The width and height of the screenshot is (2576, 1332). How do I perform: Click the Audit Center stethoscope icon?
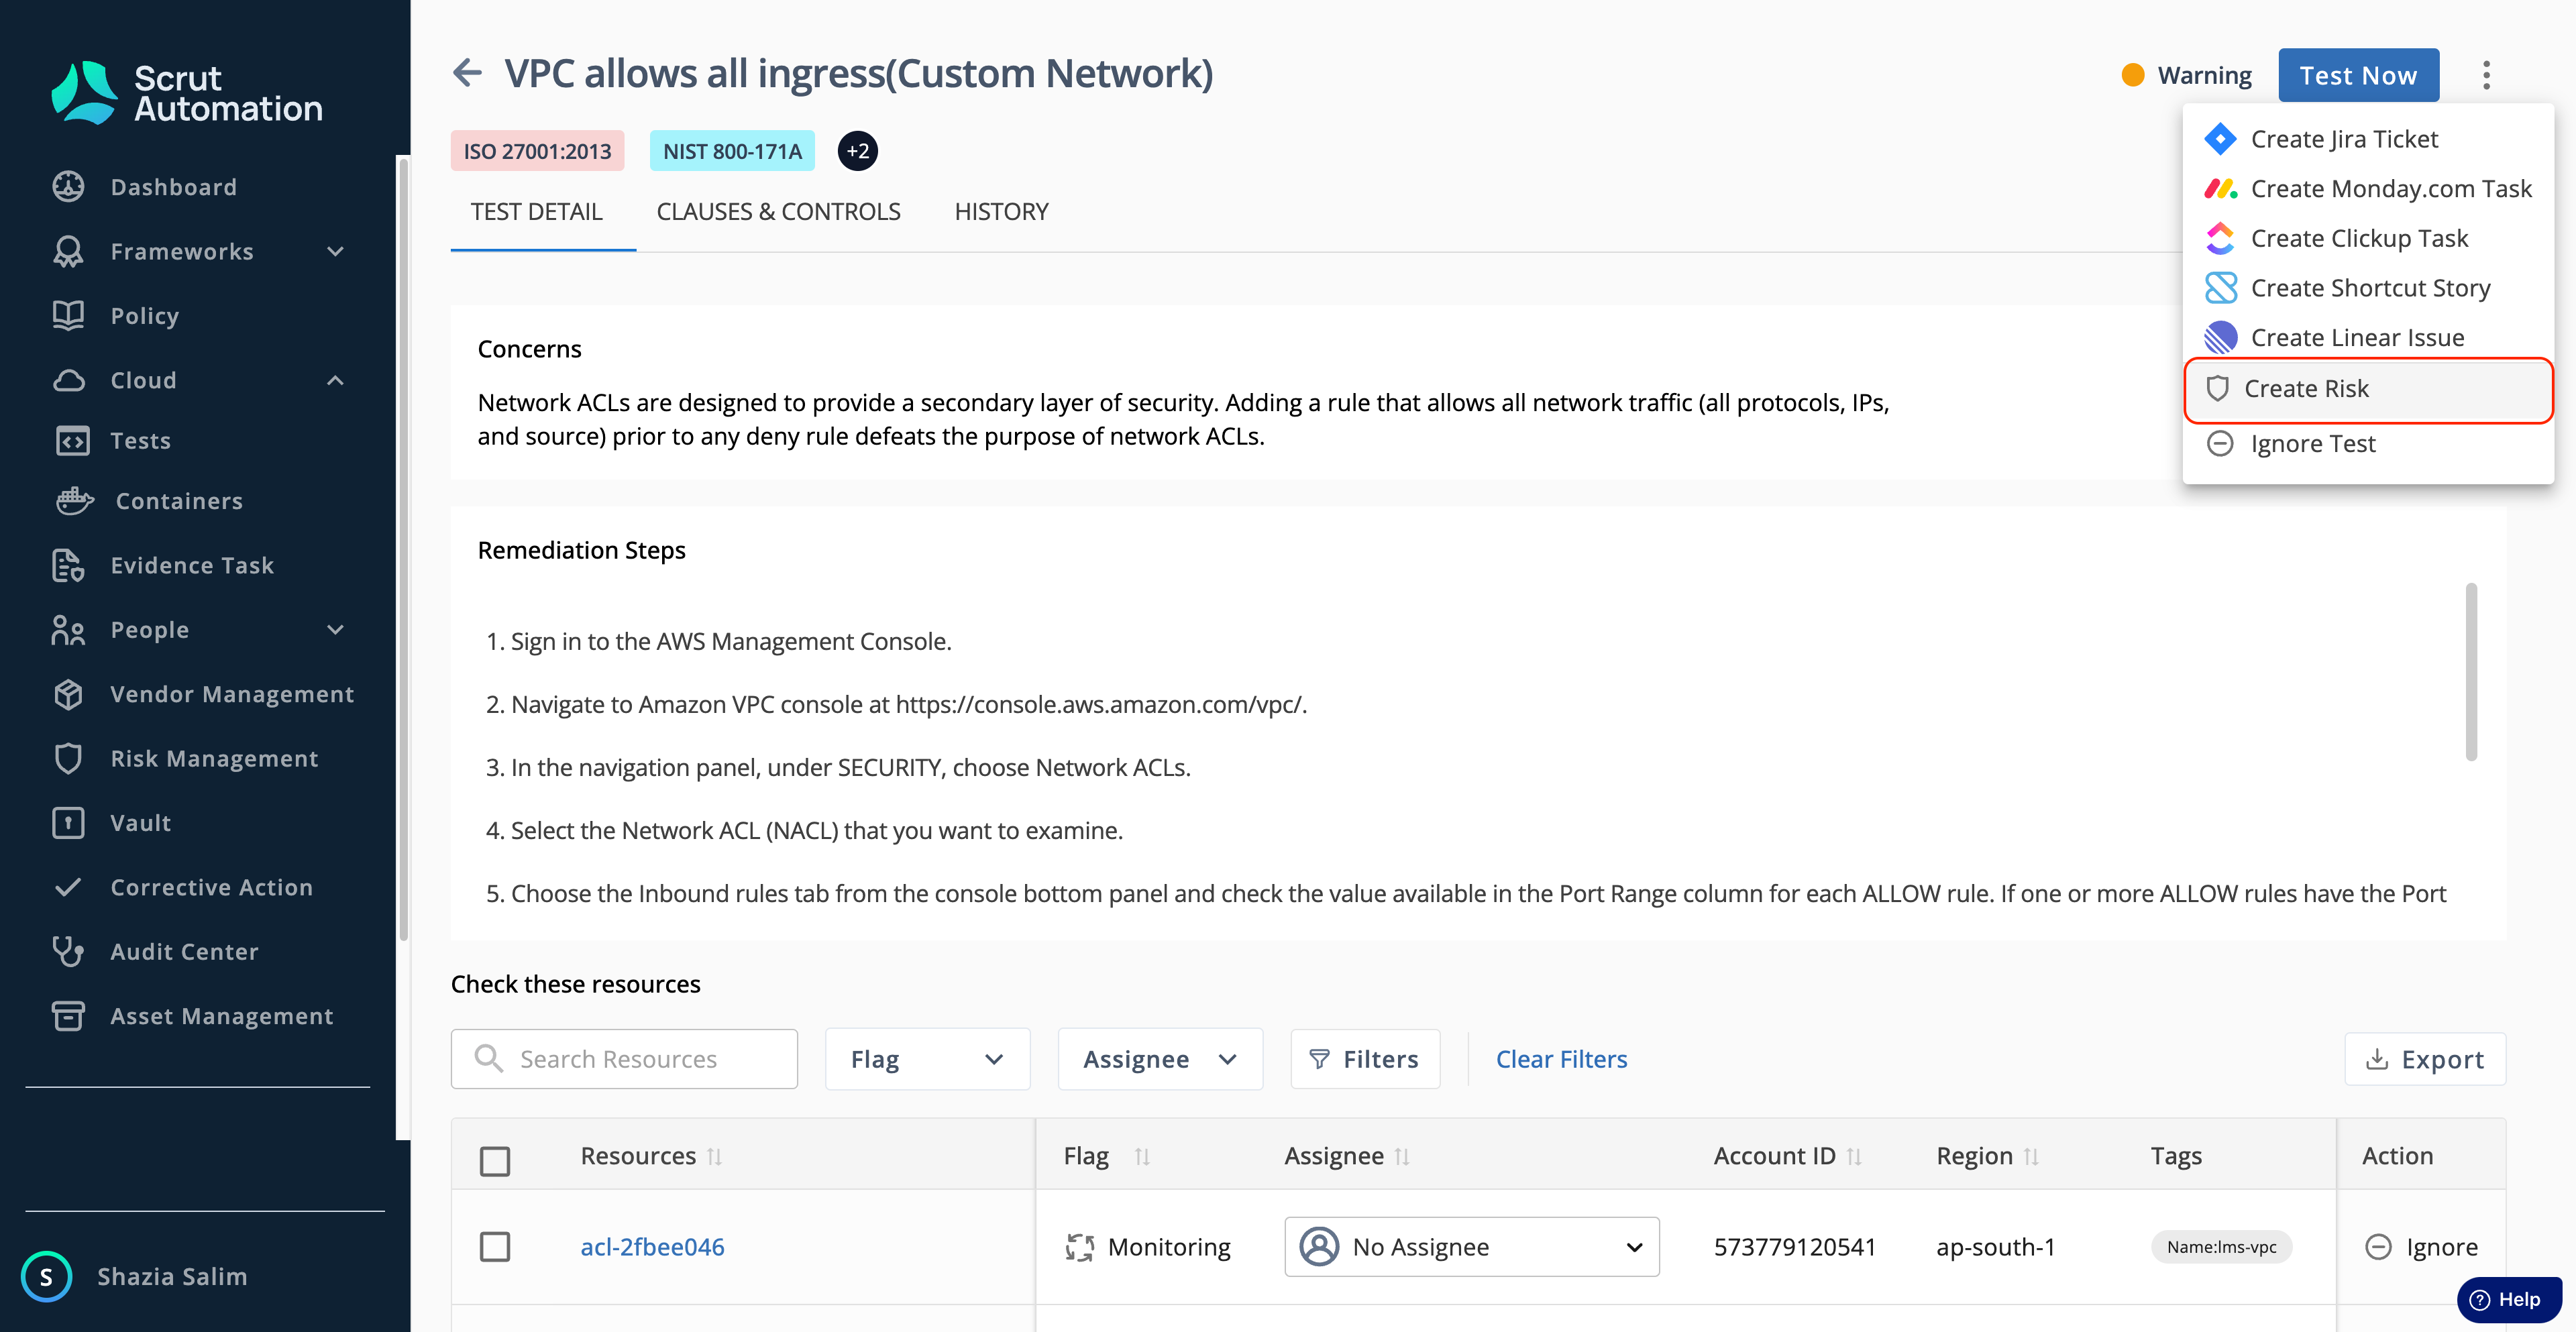[x=68, y=952]
